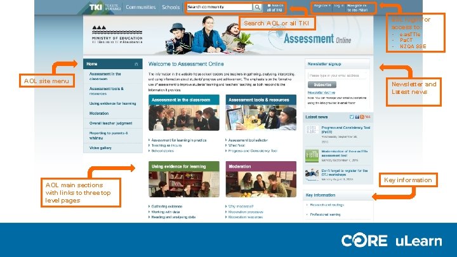Screen dimensions: 457x257
Task: Click the Ministry of Education logo
Action: 117,35
